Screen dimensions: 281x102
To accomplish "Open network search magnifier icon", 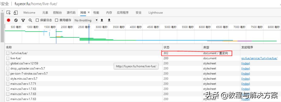I will (30, 20).
